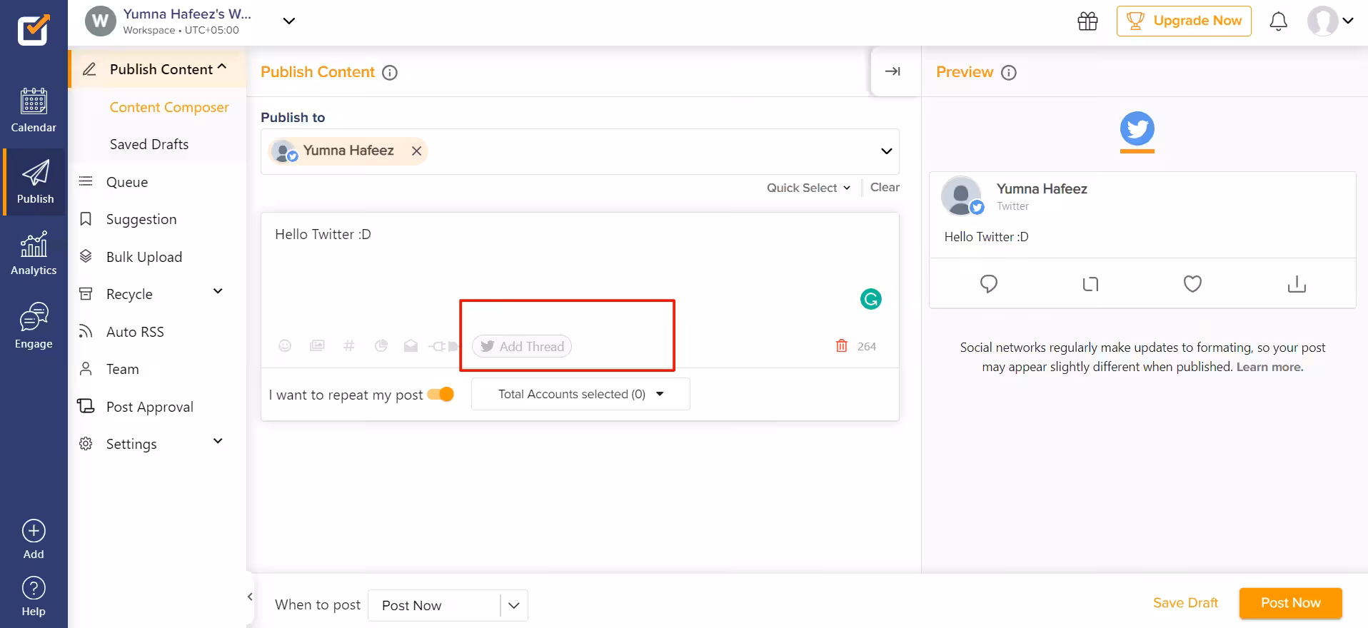
Task: Click the hashtag icon in composer
Action: [349, 346]
